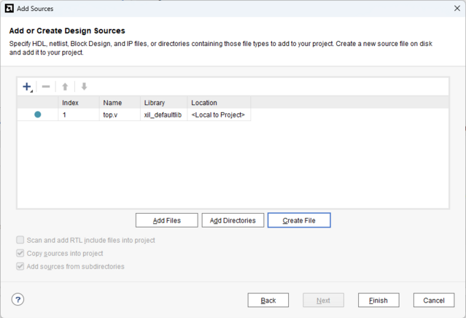Click the Vivado logo in title bar
This screenshot has width=466, height=318.
tap(9, 8)
